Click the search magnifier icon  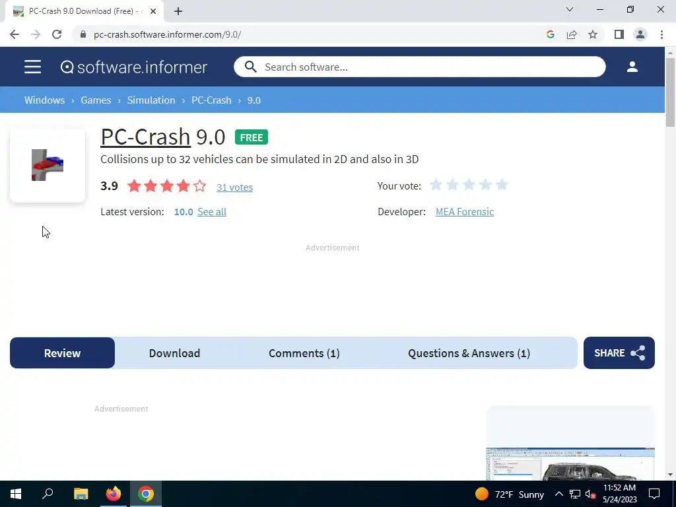(250, 67)
